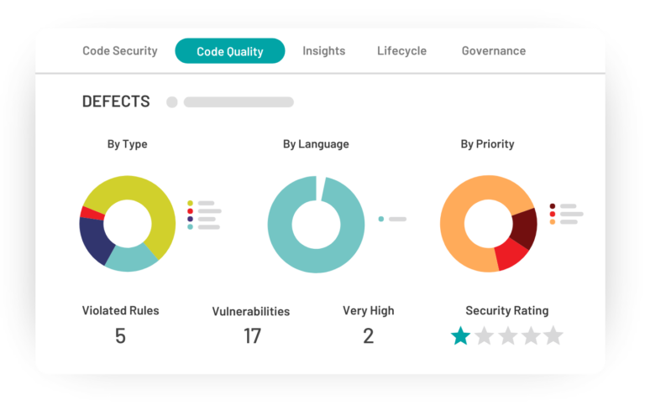Click the dark maroon legend dot under By Priority
Viewport: 645px width, 410px height.
click(553, 206)
